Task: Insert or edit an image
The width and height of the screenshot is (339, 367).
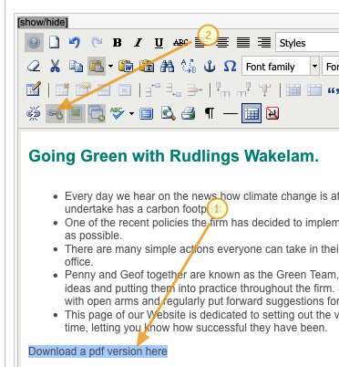Action: coord(76,113)
